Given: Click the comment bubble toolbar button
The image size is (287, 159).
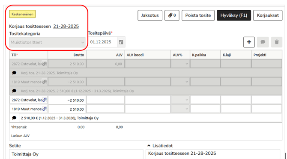Looking at the screenshot, I should (263, 42).
